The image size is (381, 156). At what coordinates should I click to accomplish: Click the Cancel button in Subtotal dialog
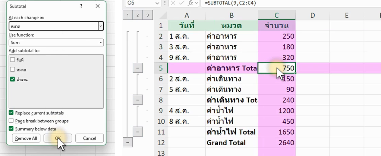click(90, 138)
